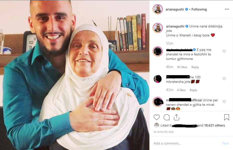Reply to the 43m comment
The width and height of the screenshot is (233, 150).
tap(193, 90)
